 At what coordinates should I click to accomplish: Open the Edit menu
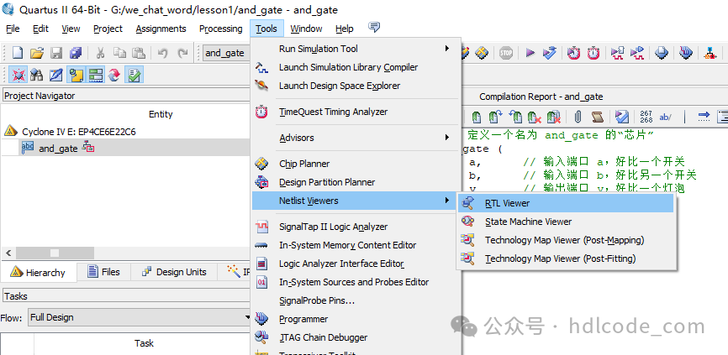point(41,29)
